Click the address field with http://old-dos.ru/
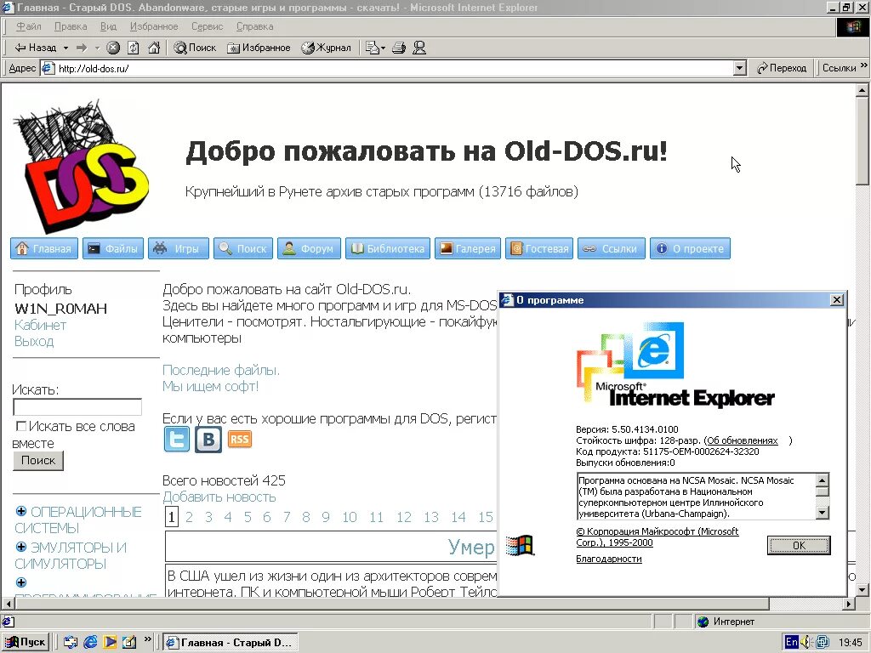The image size is (871, 653). point(395,68)
